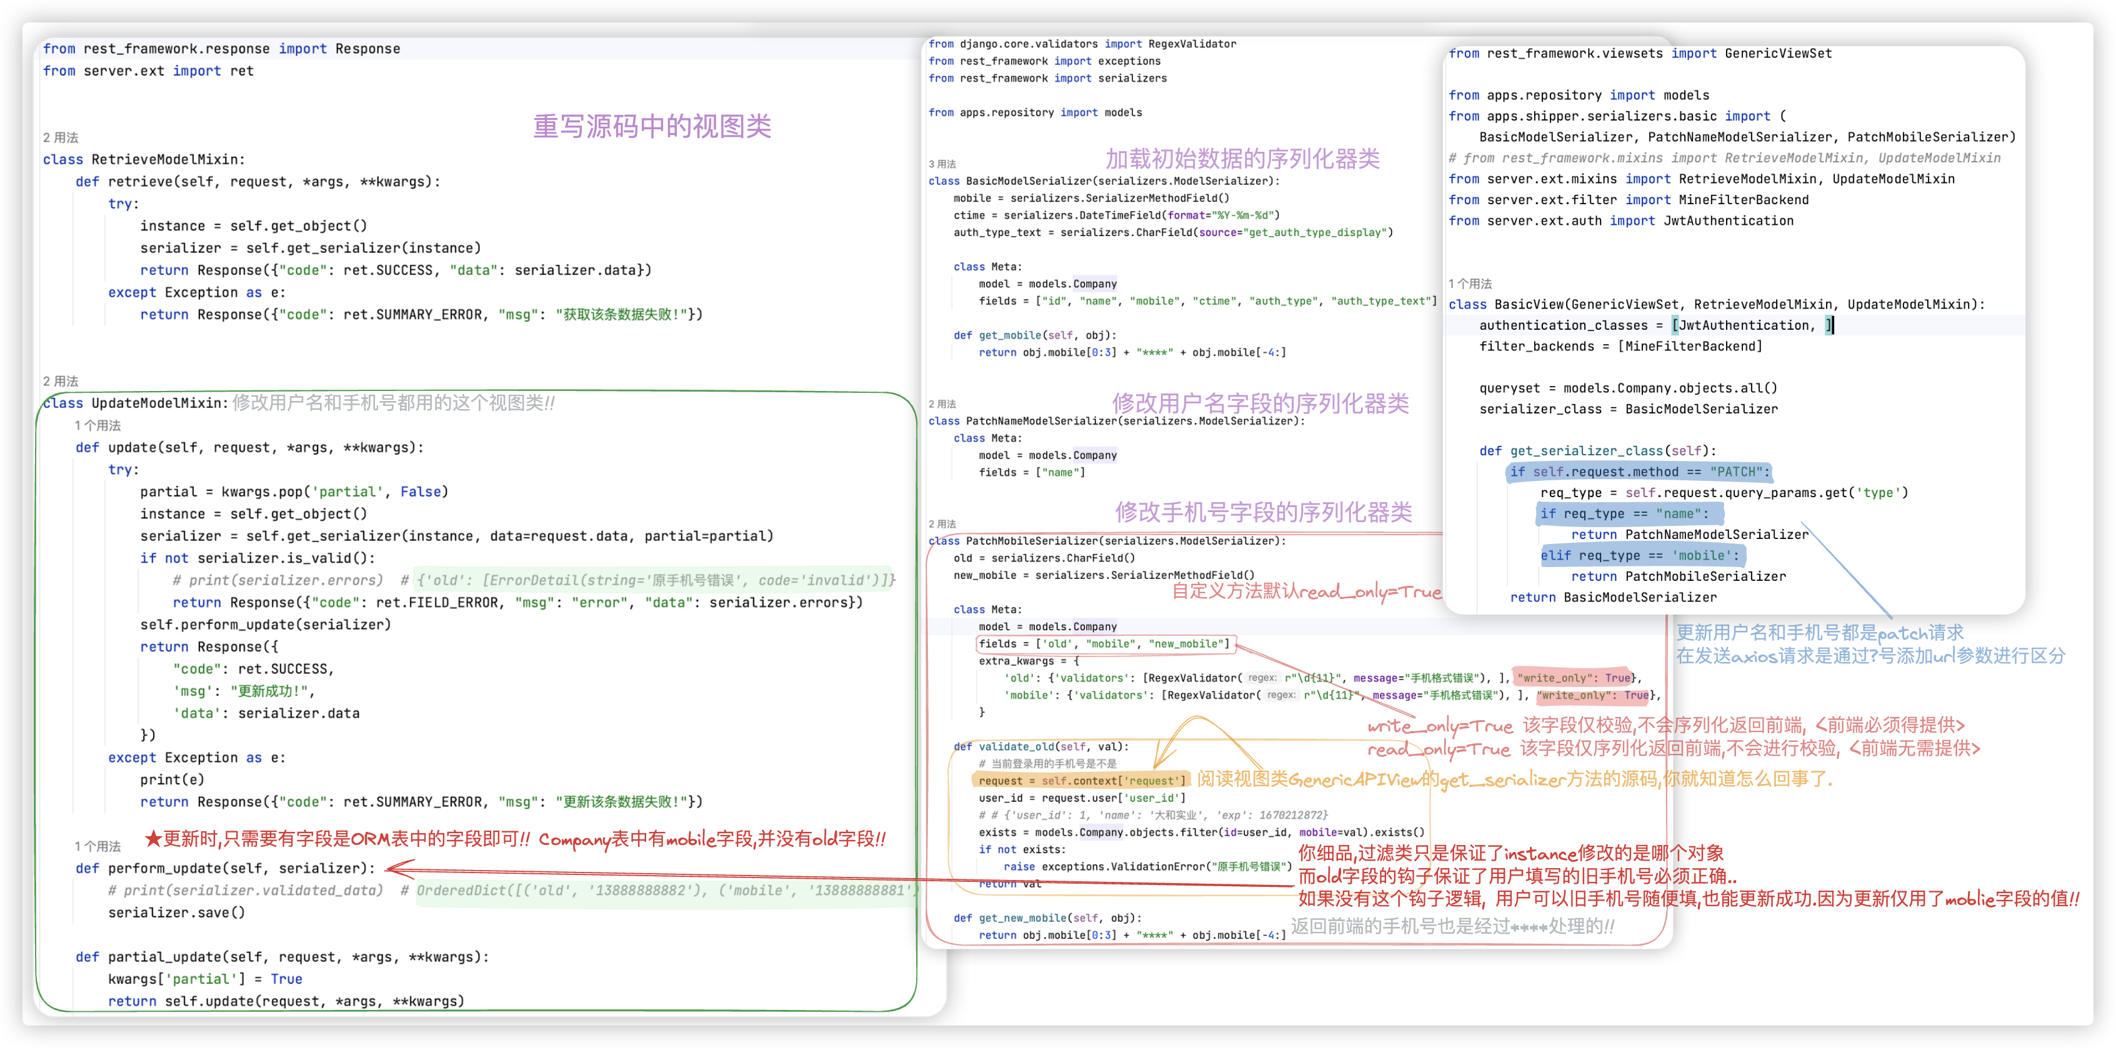Screen dimensions: 2116x1048
Task: Click authentication_classes line with JwtAuthentication
Action: point(1655,326)
